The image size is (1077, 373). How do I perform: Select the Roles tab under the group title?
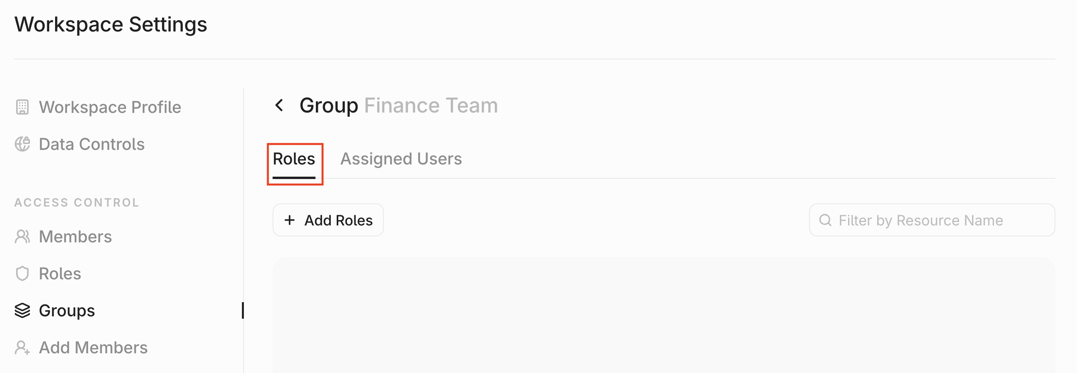point(294,159)
